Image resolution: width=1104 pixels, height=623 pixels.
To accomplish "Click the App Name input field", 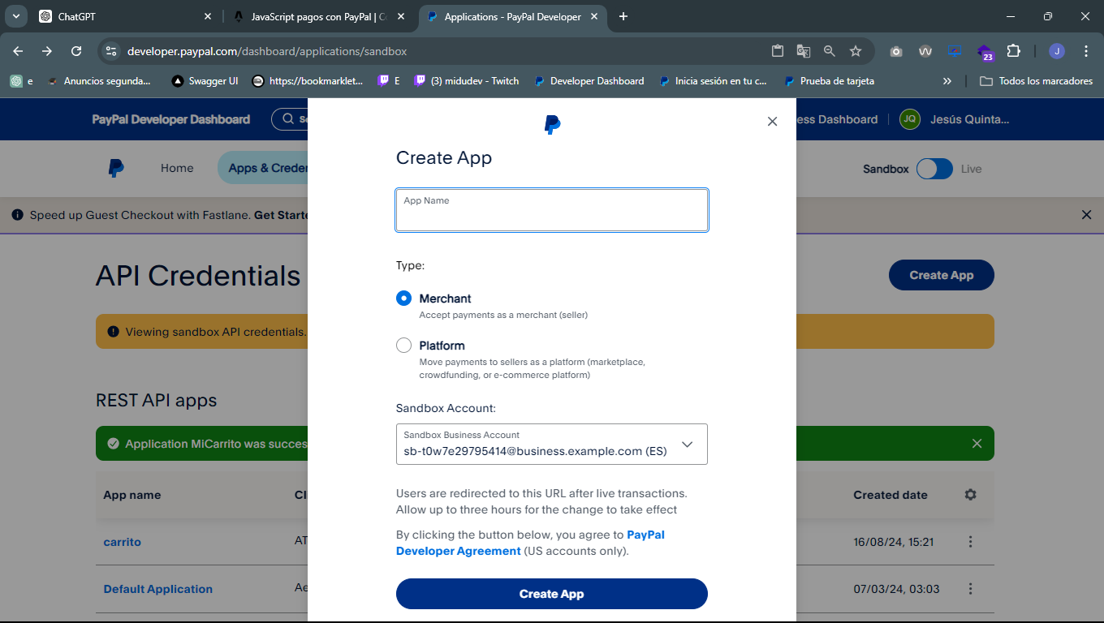I will tap(552, 210).
